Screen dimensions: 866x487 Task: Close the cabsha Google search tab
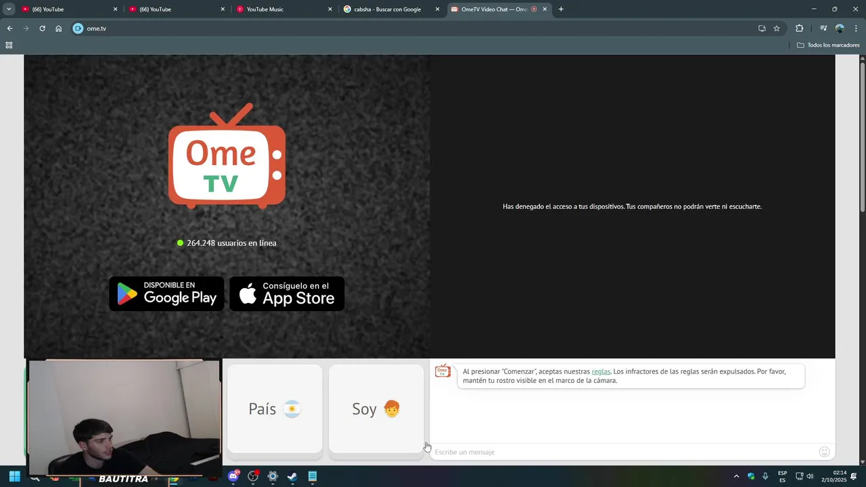[437, 9]
